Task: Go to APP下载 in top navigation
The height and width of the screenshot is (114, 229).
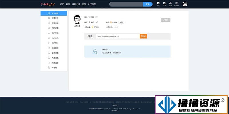Action: click(x=92, y=4)
